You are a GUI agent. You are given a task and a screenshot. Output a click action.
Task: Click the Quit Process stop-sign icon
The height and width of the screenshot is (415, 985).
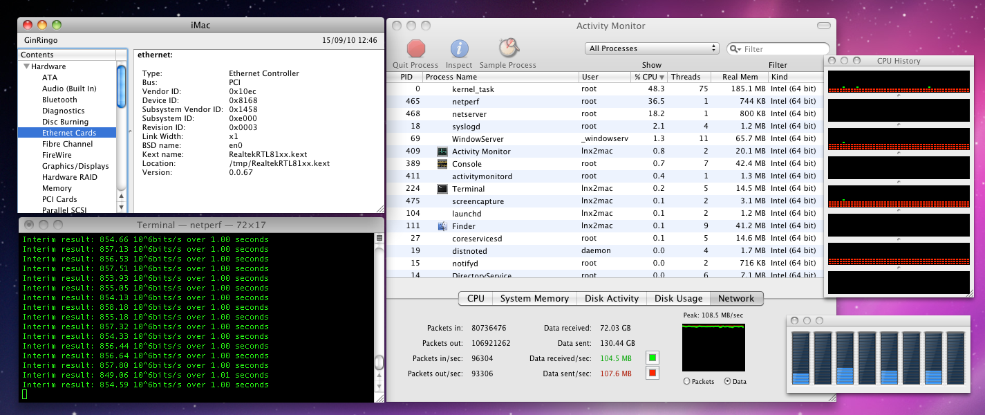coord(416,48)
